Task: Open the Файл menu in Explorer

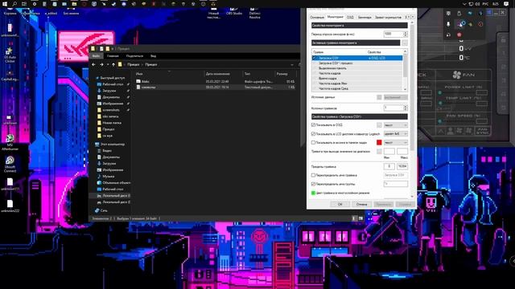Action: click(97, 56)
